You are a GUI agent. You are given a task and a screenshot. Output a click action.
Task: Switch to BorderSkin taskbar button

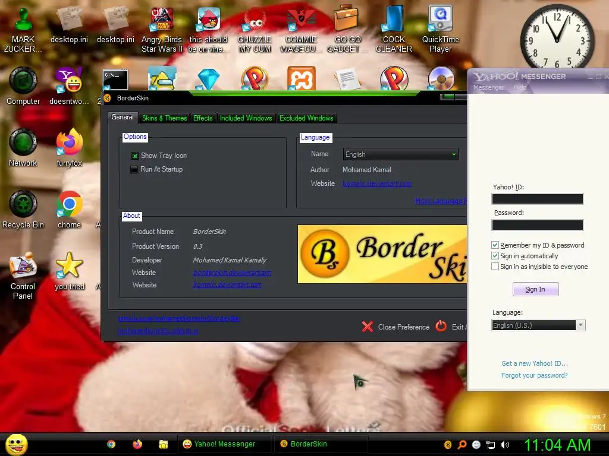point(321,444)
